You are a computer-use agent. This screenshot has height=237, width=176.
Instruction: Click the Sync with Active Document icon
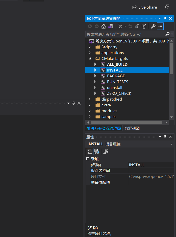pos(130,27)
